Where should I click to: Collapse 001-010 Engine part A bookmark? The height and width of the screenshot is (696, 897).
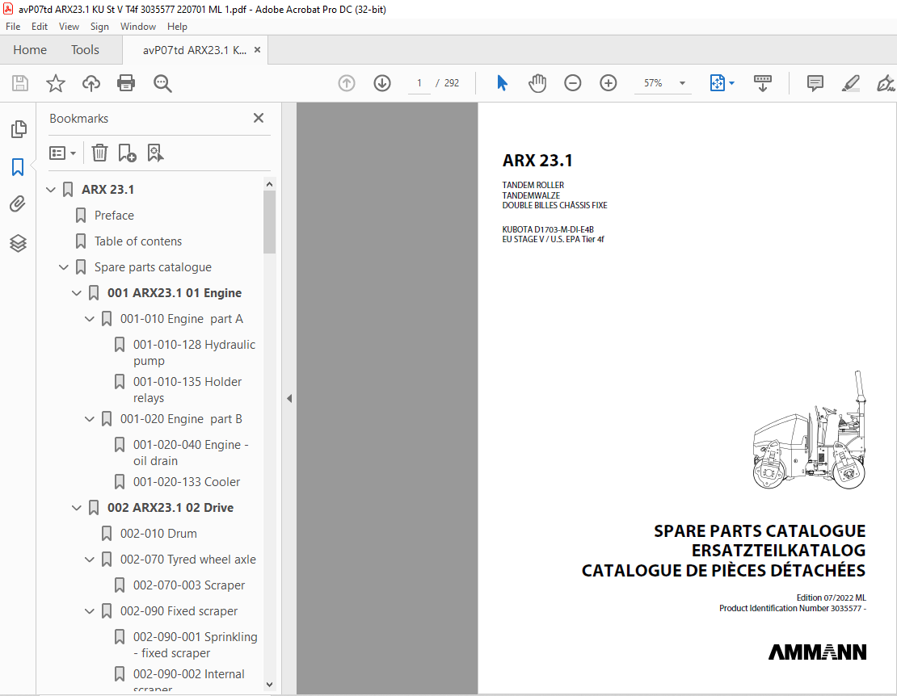89,319
